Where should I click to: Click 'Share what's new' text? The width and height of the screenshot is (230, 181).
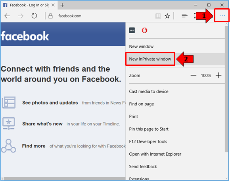pos(42,124)
